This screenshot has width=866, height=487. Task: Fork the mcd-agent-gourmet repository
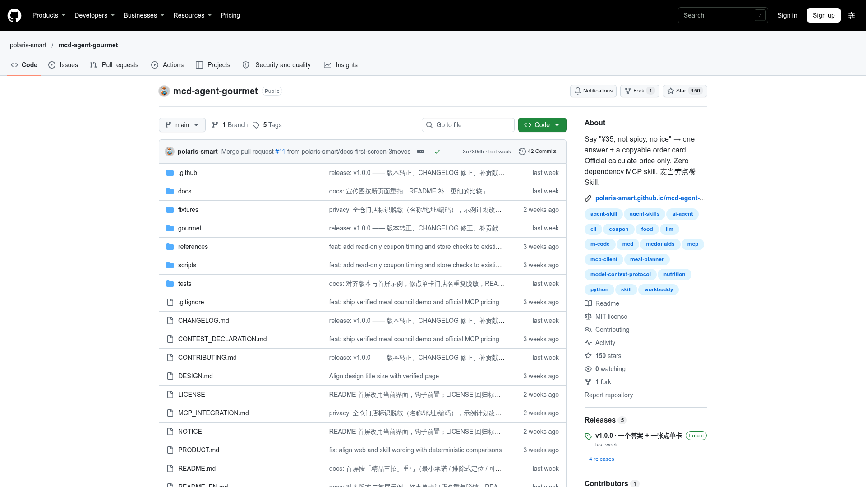tap(640, 91)
